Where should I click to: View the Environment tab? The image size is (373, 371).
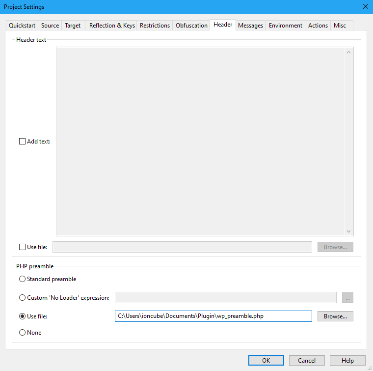pyautogui.click(x=285, y=26)
